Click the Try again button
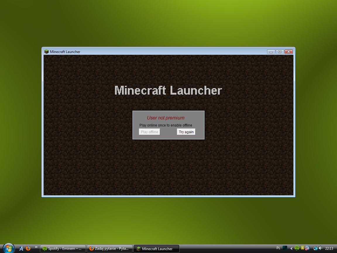The width and height of the screenshot is (337, 253). coord(186,132)
